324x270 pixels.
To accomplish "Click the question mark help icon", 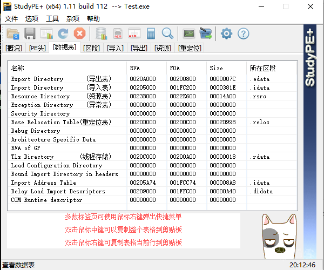I will pyautogui.click(x=244, y=33).
